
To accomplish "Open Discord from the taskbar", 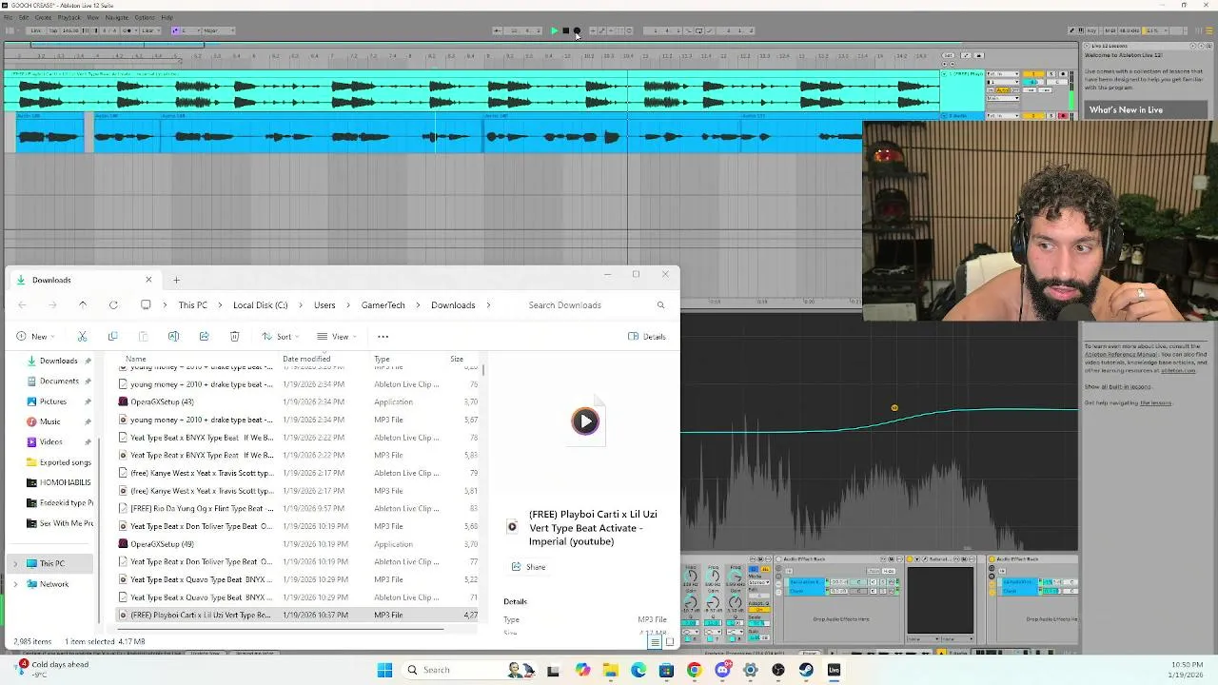I will point(722,670).
